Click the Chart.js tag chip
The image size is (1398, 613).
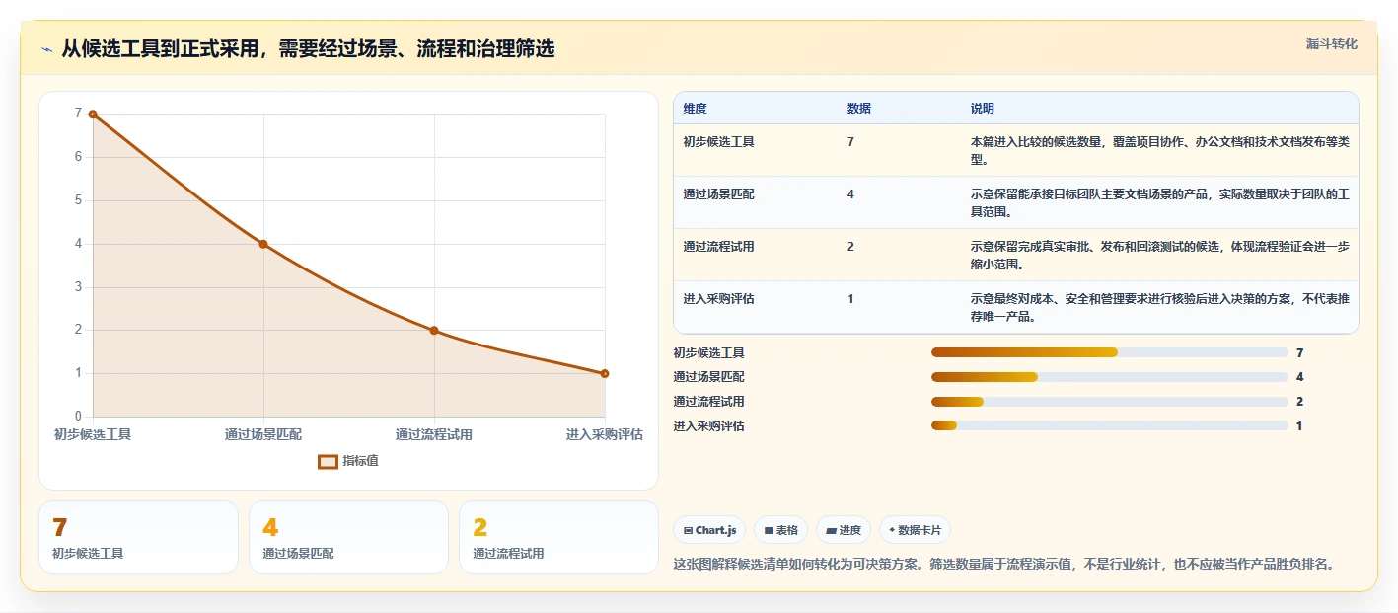point(709,530)
